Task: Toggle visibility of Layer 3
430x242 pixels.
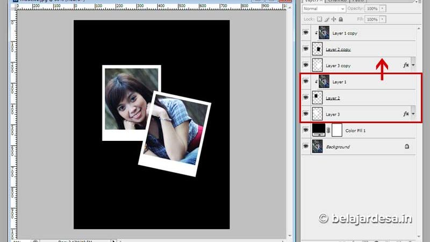Action: pyautogui.click(x=306, y=113)
